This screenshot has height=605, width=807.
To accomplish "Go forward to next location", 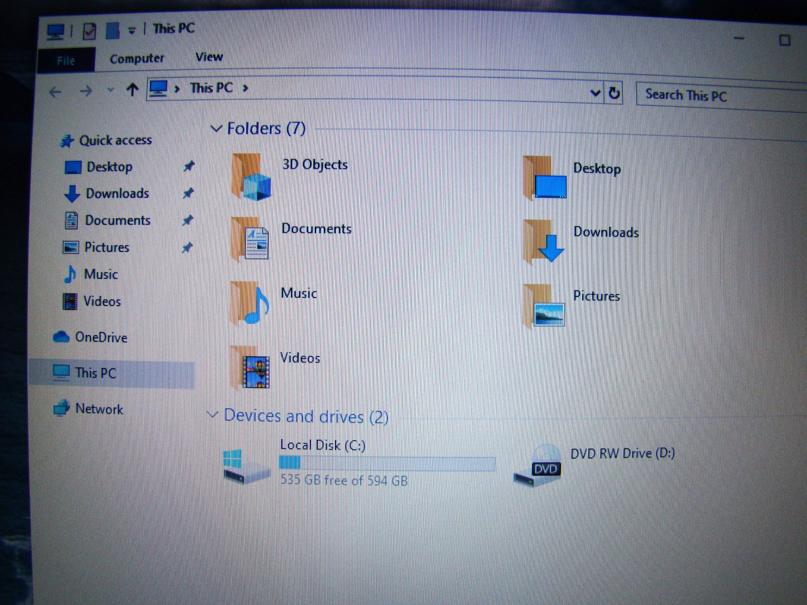I will click(86, 91).
